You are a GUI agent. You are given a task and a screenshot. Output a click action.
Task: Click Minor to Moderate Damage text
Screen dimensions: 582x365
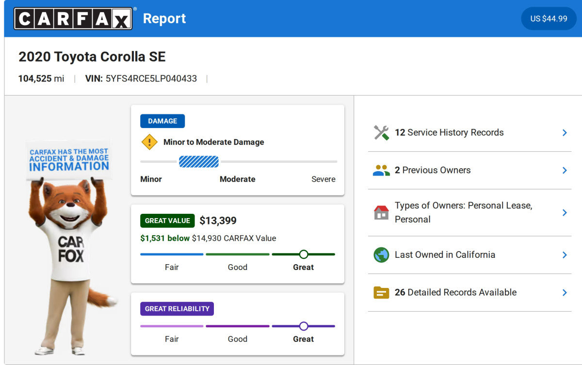tap(214, 142)
